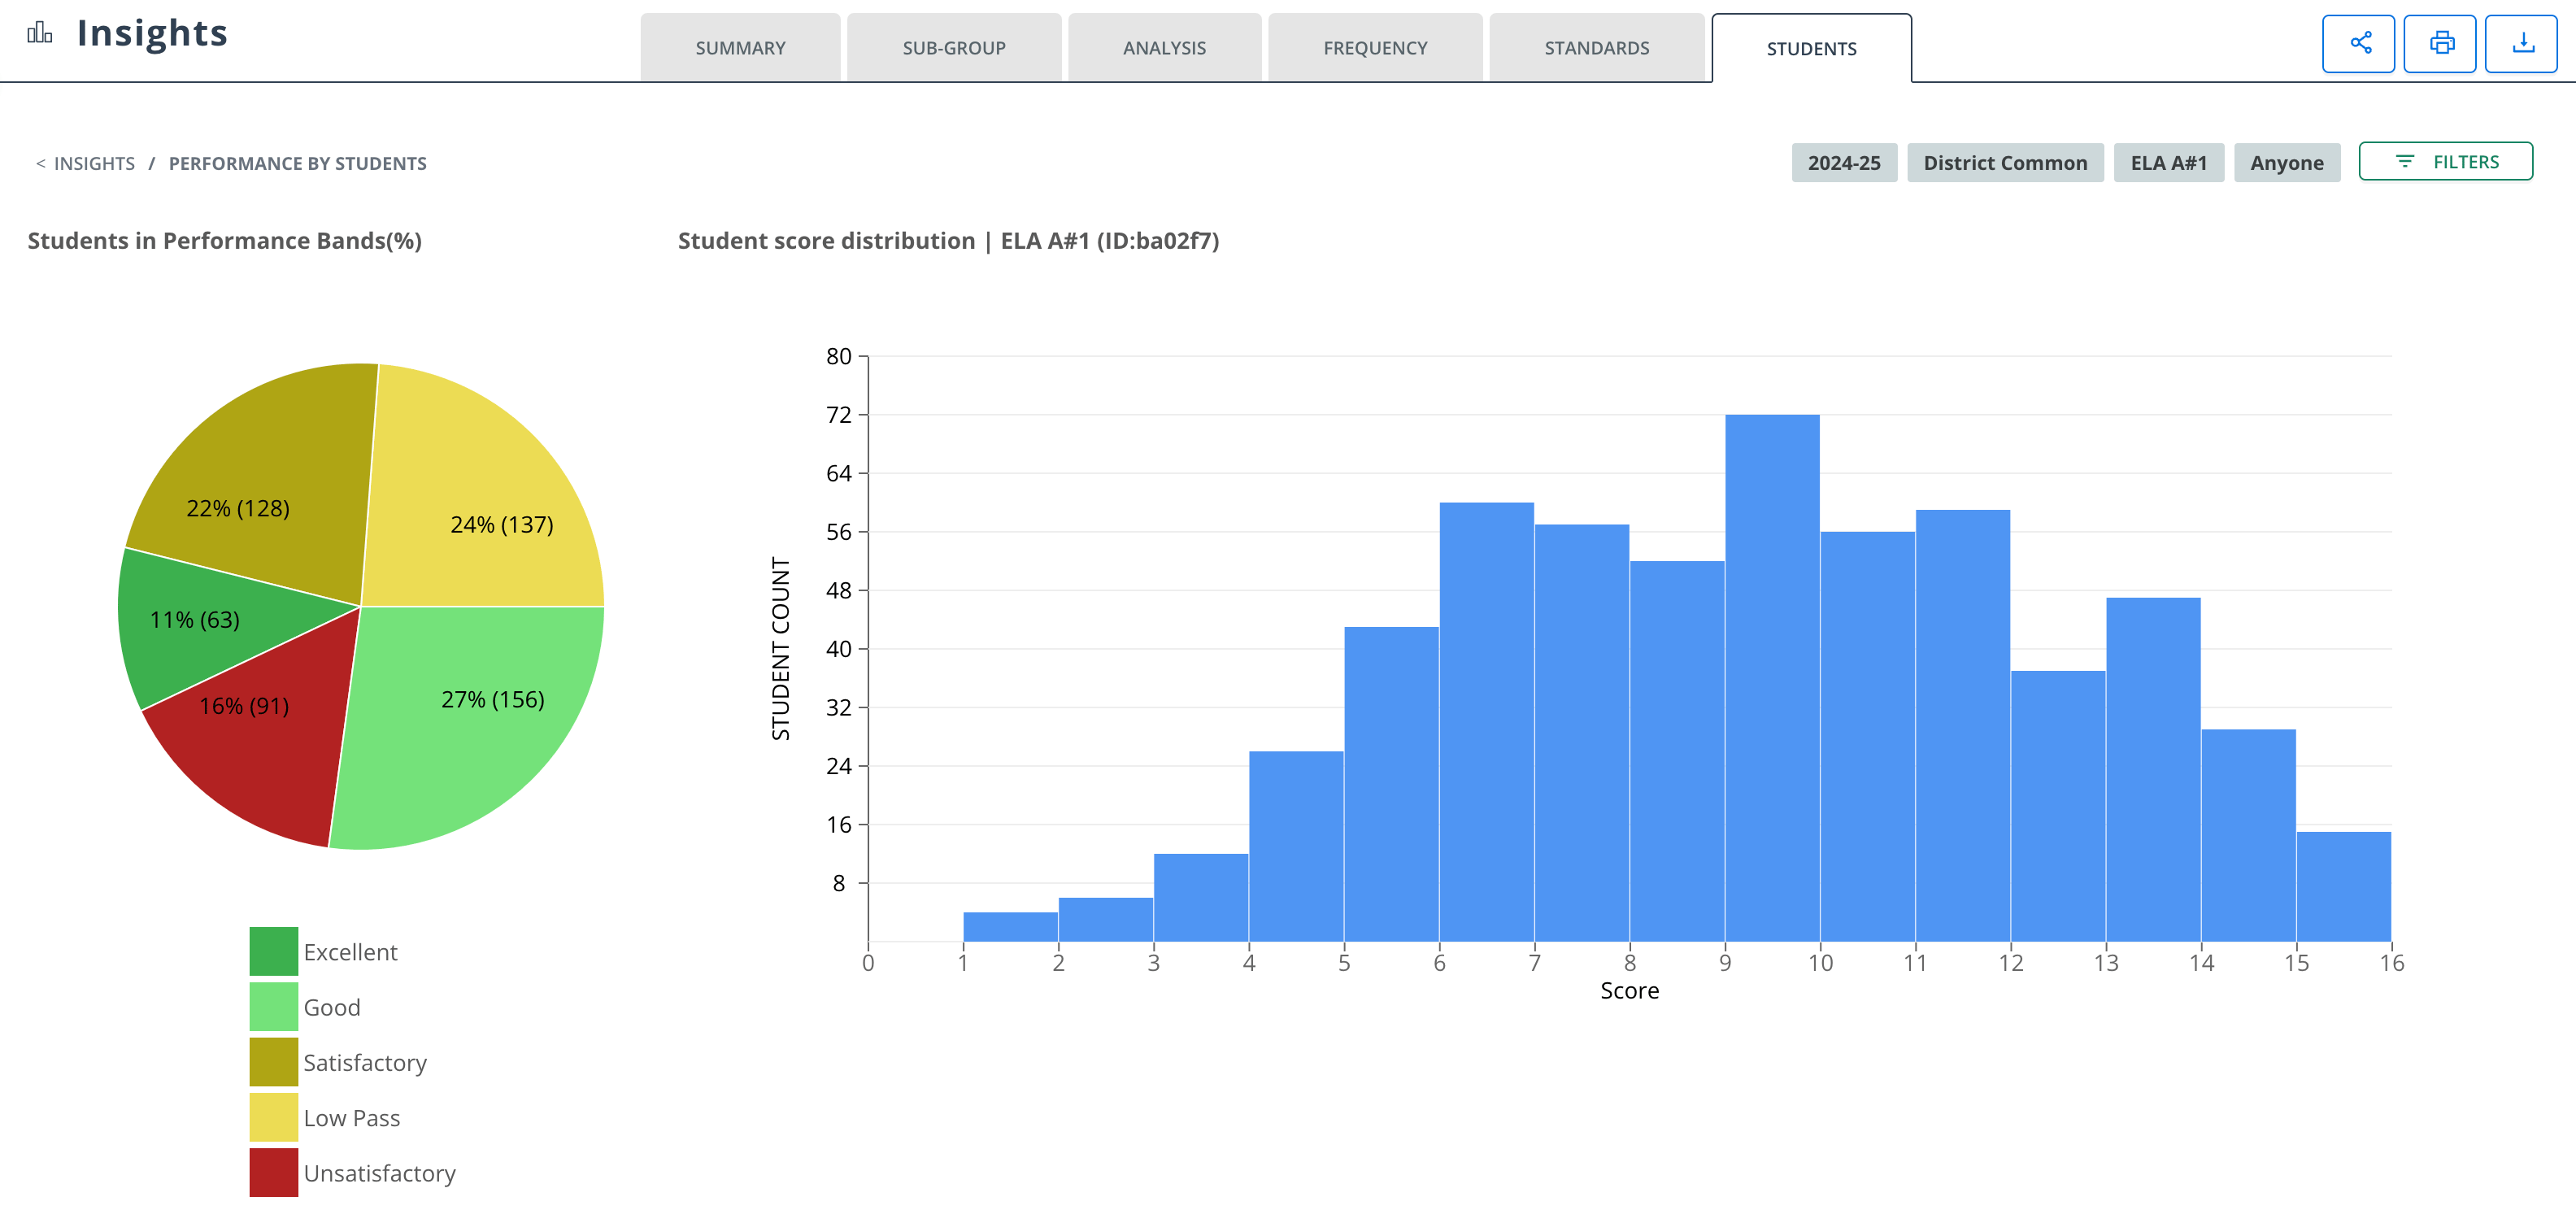The image size is (2576, 1223).
Task: Click the download icon button
Action: point(2521,43)
